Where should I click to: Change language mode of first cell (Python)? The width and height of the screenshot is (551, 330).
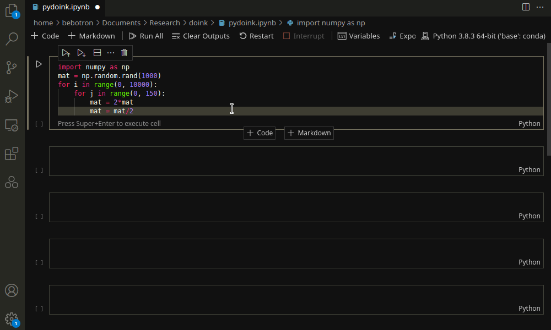tap(529, 123)
